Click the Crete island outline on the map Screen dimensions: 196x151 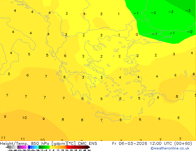(x=113, y=116)
